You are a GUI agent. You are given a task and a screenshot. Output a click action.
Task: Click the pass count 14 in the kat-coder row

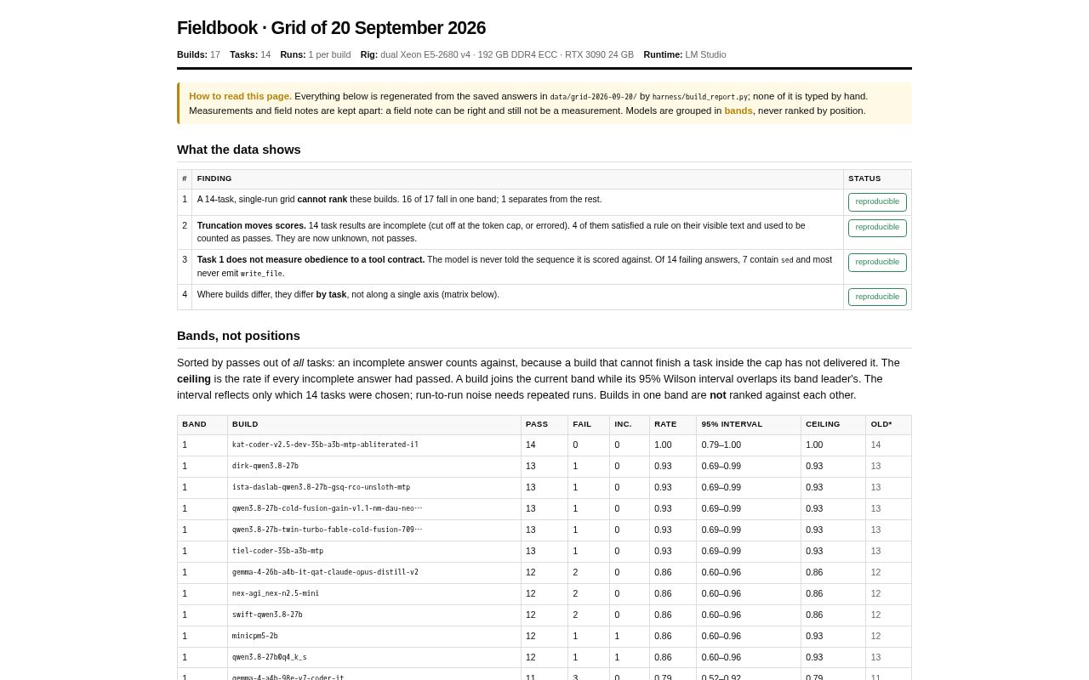(531, 445)
